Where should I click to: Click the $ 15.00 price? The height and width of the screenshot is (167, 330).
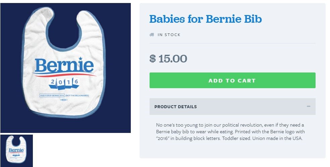168,59
